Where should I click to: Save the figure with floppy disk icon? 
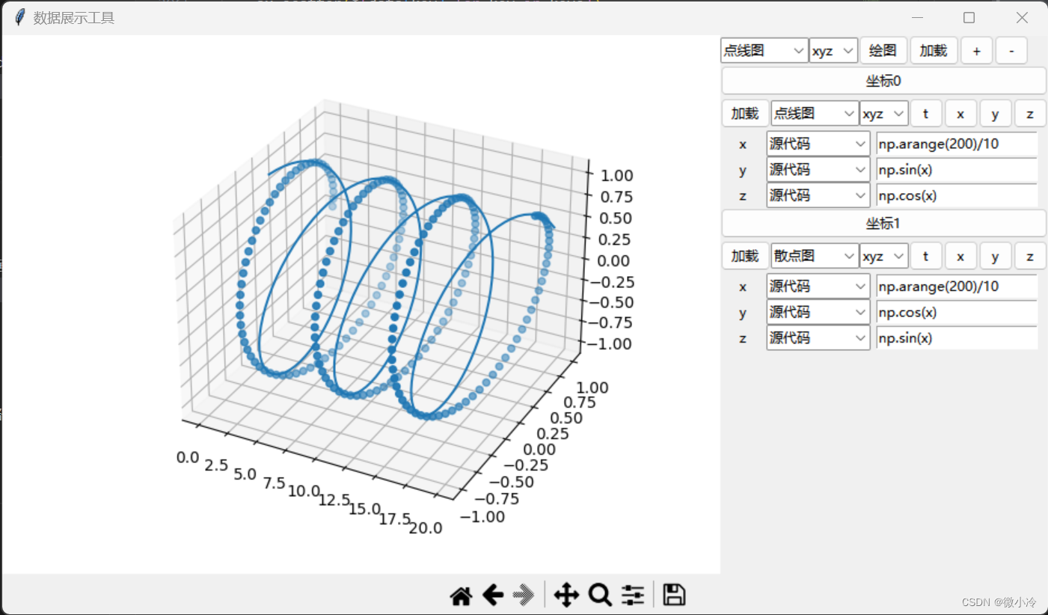674,596
